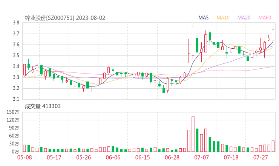Click the first red candlestick at left edge
Screen dimensions: 279x166
pos(25,70)
